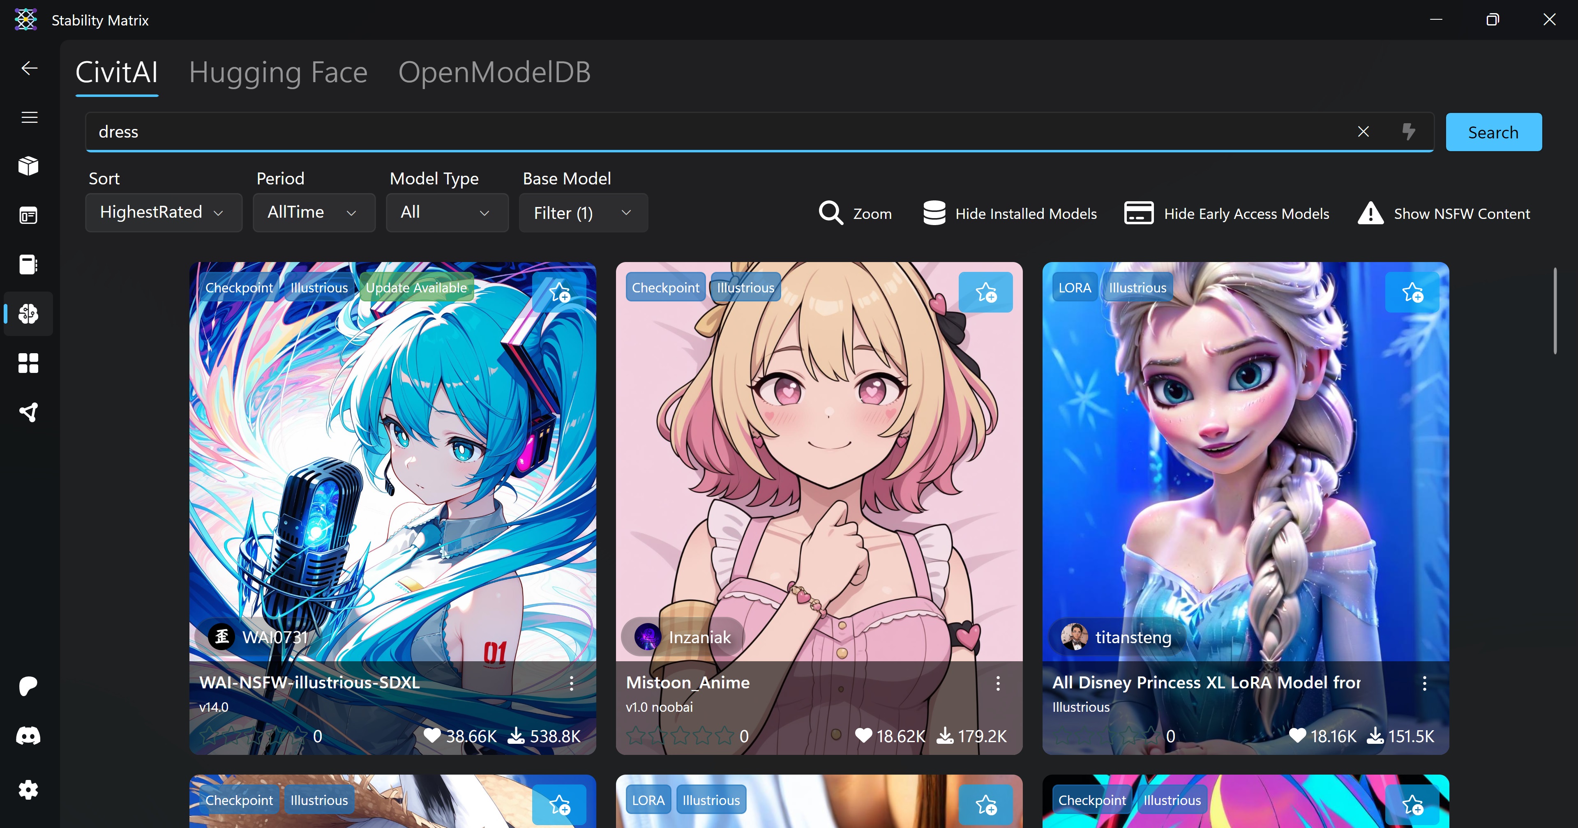Favorite the All Disney Princess card star icon
This screenshot has width=1578, height=828.
point(1413,292)
